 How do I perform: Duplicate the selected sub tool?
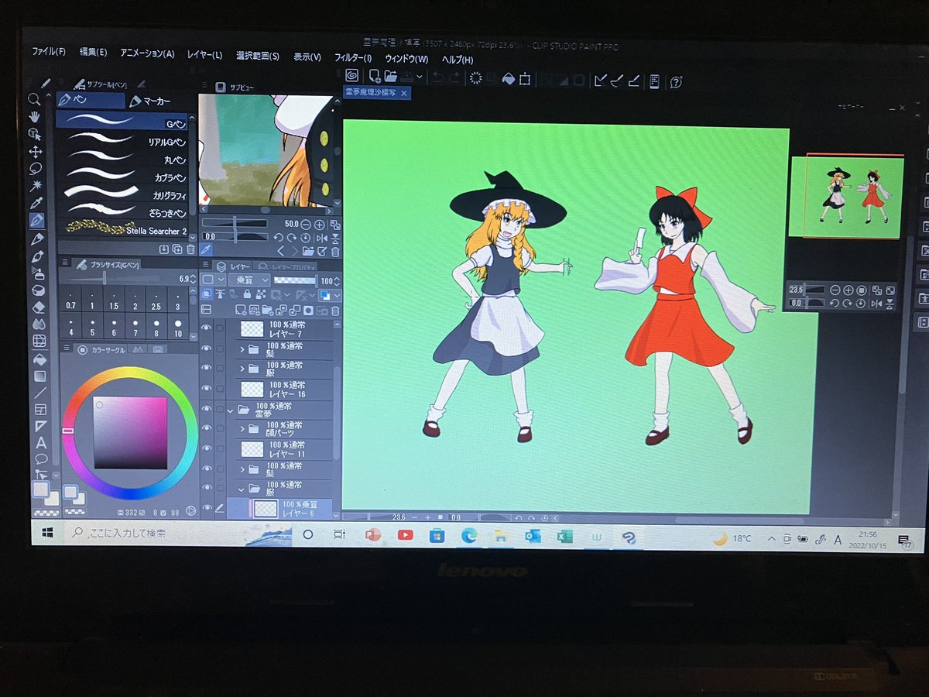click(x=177, y=249)
